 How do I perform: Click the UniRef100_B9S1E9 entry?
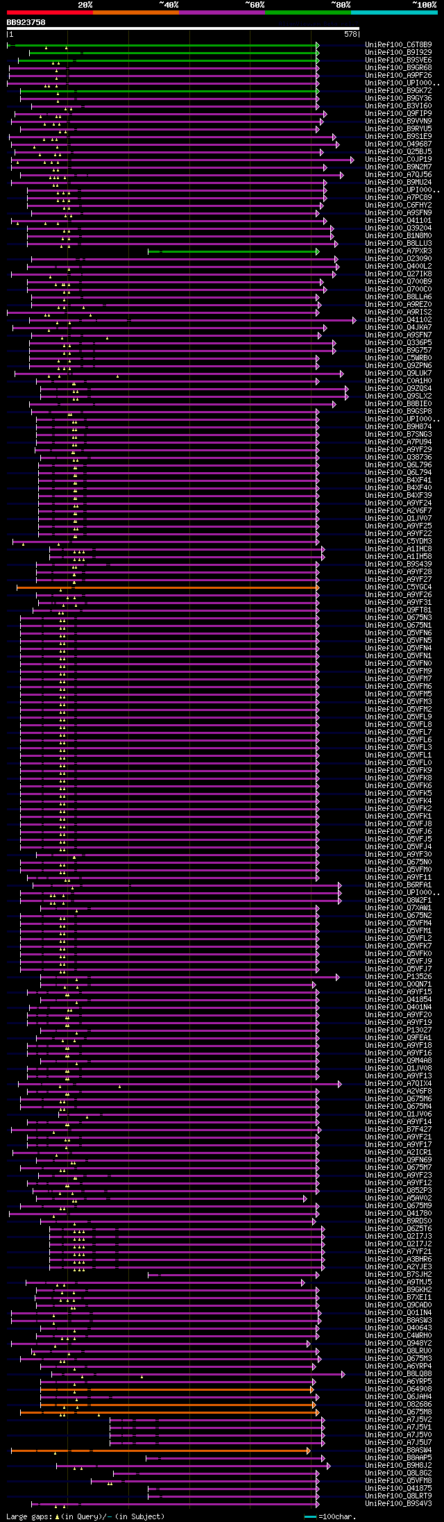pyautogui.click(x=398, y=137)
